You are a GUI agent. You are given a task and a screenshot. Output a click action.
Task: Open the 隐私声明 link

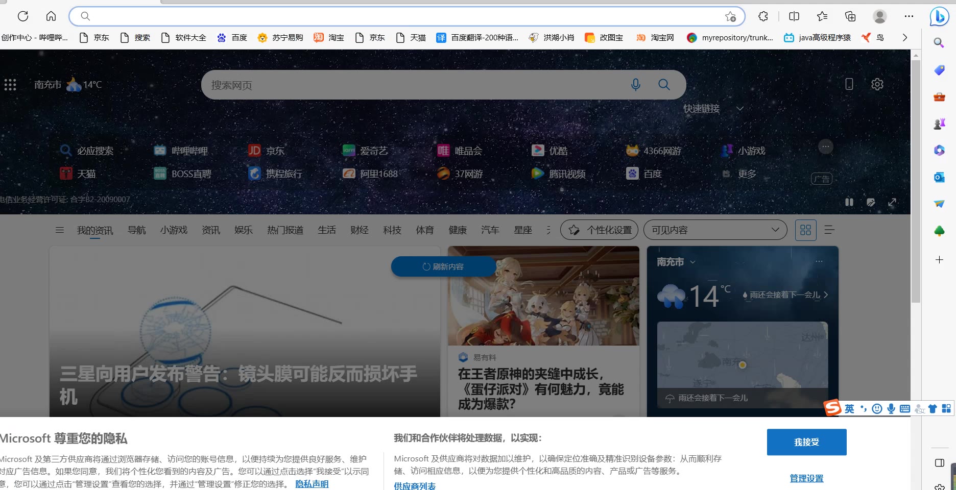[x=312, y=484]
